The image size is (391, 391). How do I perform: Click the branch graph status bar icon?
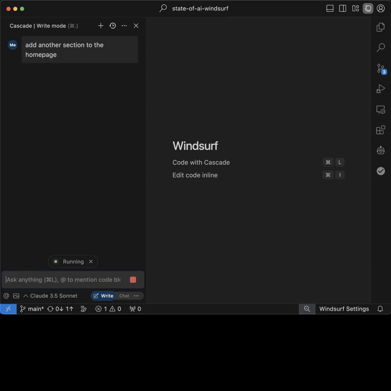84,309
